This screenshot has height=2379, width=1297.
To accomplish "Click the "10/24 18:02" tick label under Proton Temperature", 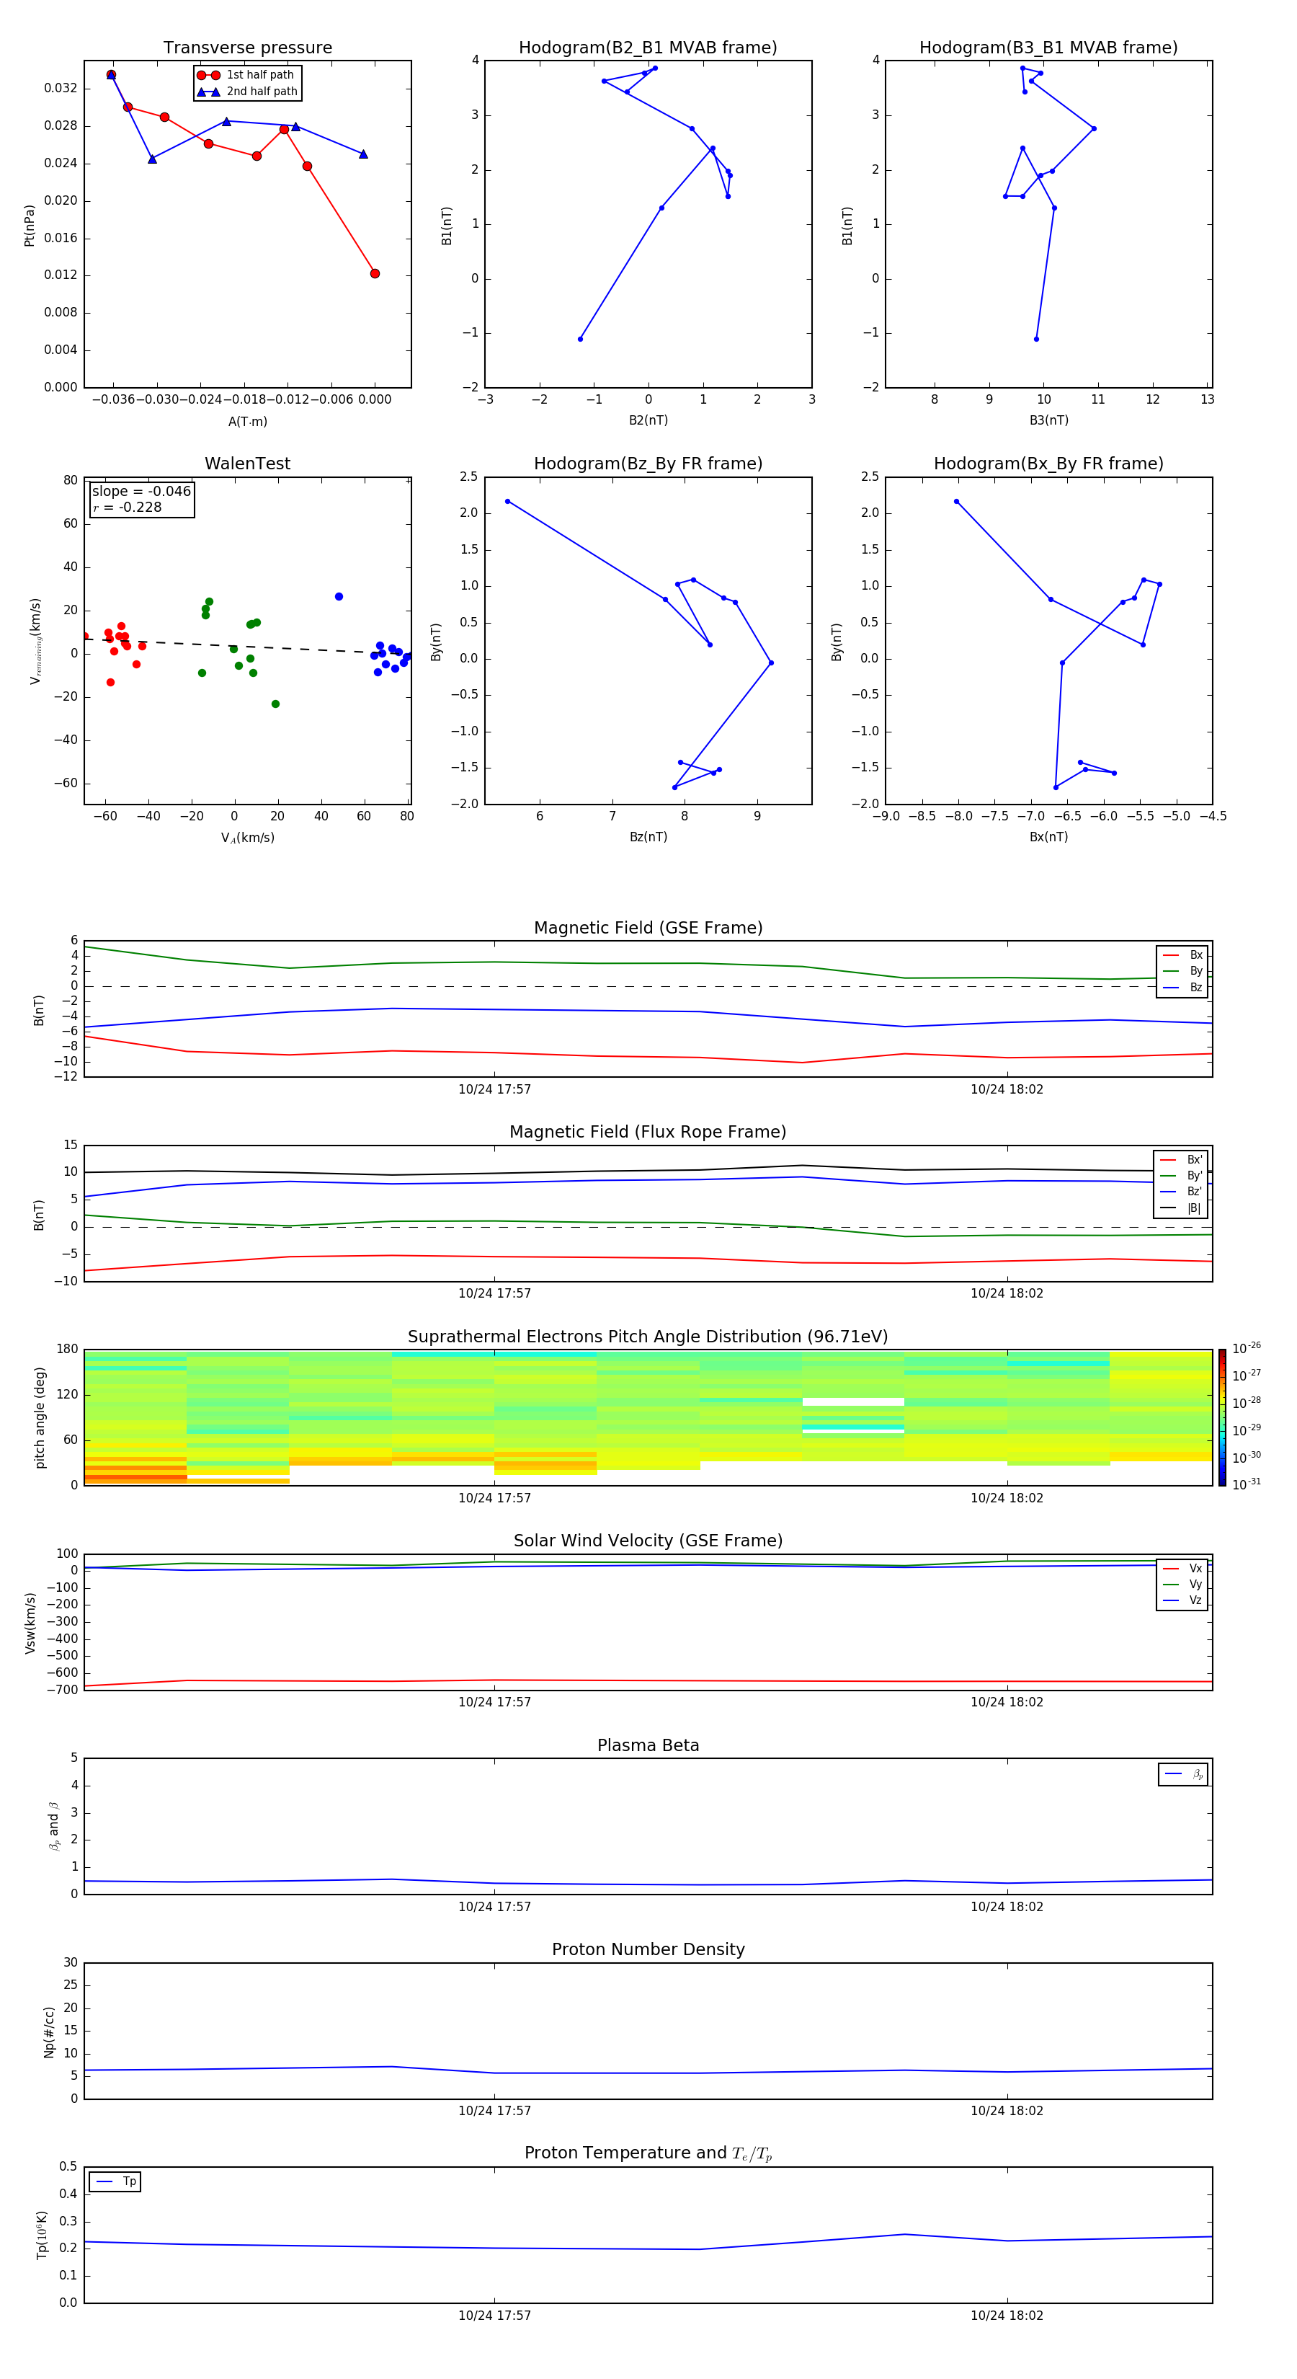I will pos(1006,2316).
